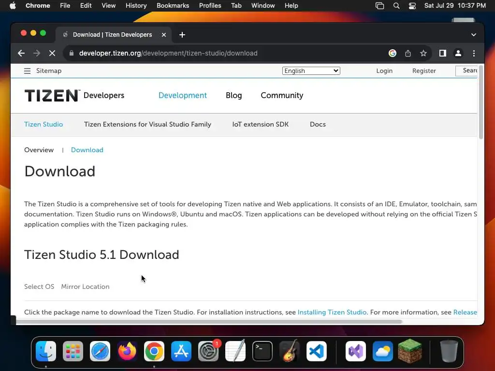Click the browser forward arrow

[37, 53]
